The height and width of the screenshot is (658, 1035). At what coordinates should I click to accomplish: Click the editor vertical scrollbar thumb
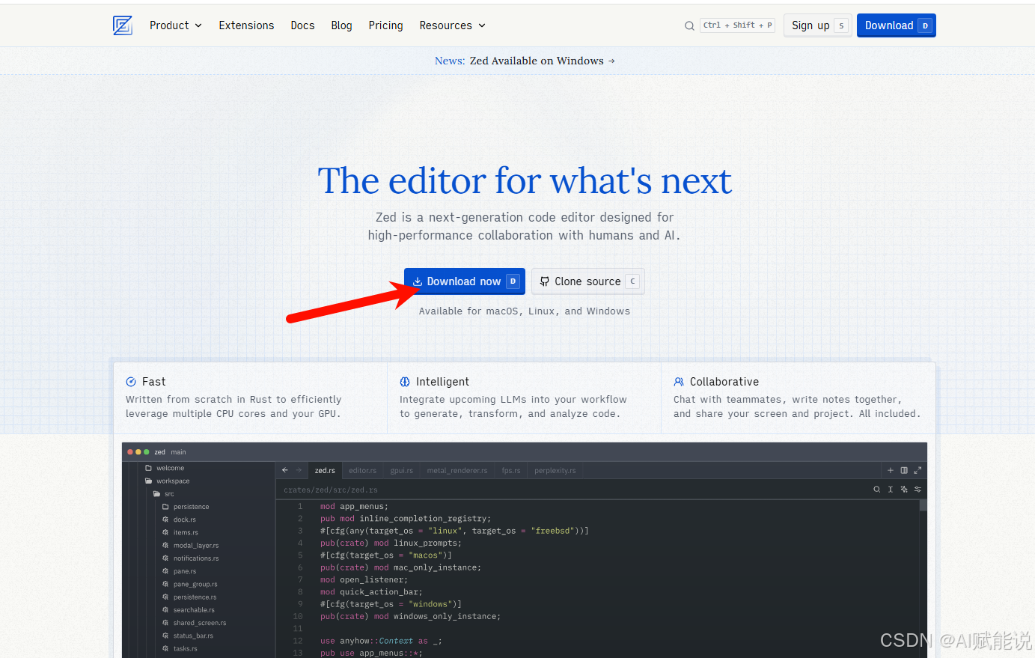[x=923, y=505]
